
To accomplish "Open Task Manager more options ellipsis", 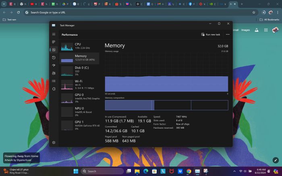I will (228, 35).
